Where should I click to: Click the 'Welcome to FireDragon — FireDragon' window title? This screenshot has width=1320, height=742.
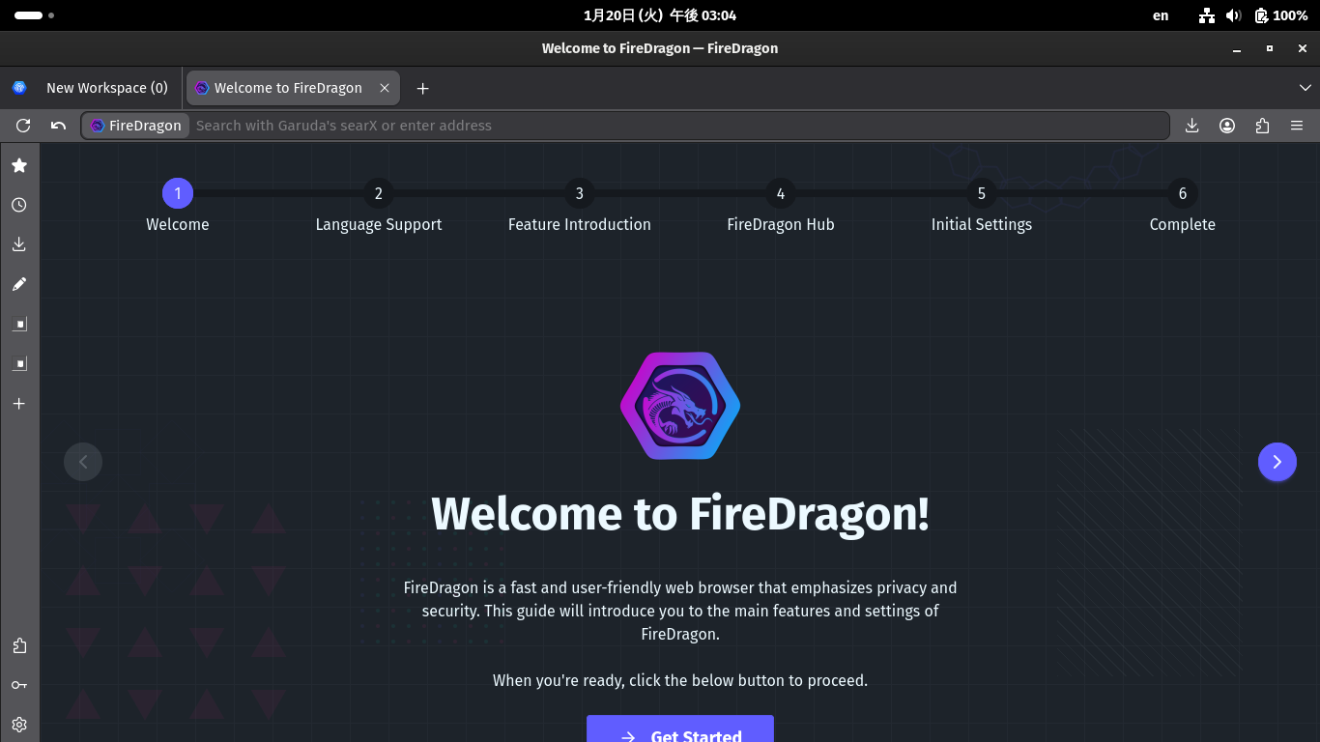[x=660, y=48]
